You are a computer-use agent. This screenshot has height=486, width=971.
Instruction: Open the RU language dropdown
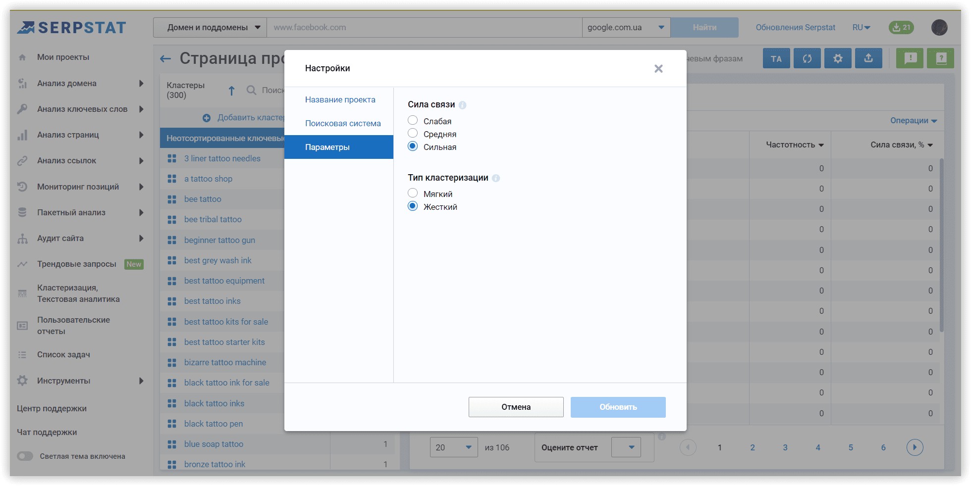pos(861,28)
